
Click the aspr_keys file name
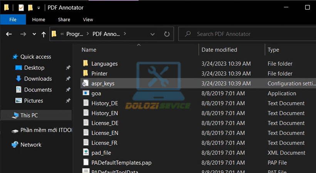click(x=103, y=83)
